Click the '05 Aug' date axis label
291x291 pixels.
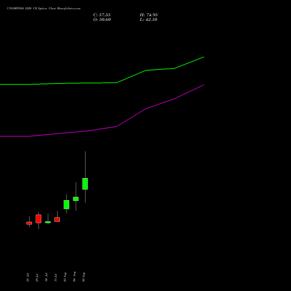pyautogui.click(x=83, y=277)
